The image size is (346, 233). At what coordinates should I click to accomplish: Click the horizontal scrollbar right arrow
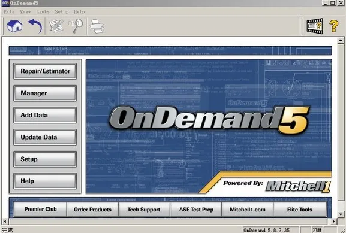pos(334,221)
